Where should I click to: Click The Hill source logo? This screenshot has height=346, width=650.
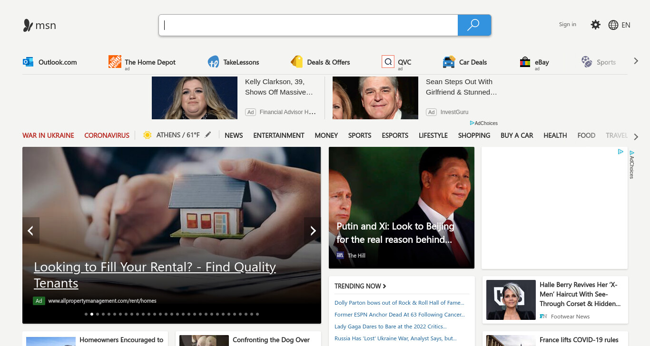pyautogui.click(x=340, y=255)
